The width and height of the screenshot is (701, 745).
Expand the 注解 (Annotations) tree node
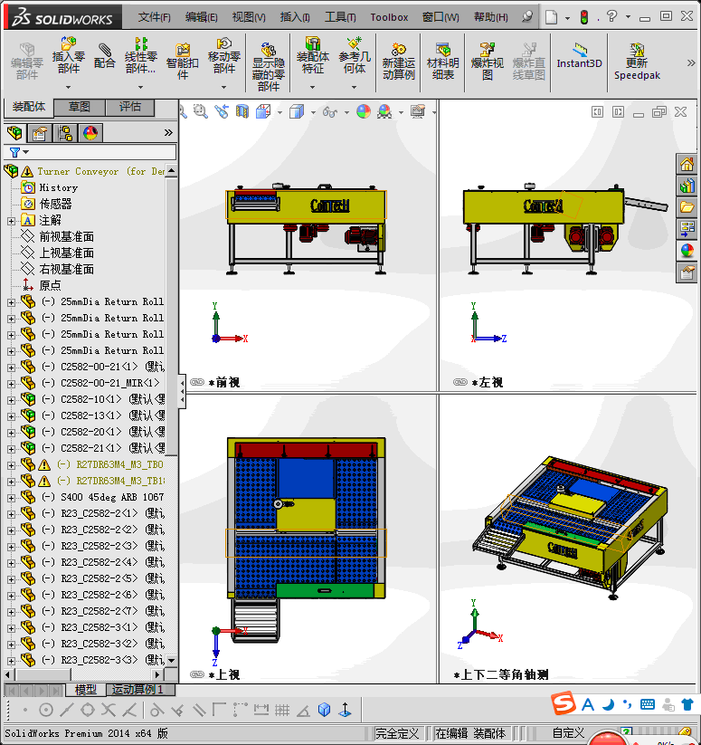pos(11,221)
